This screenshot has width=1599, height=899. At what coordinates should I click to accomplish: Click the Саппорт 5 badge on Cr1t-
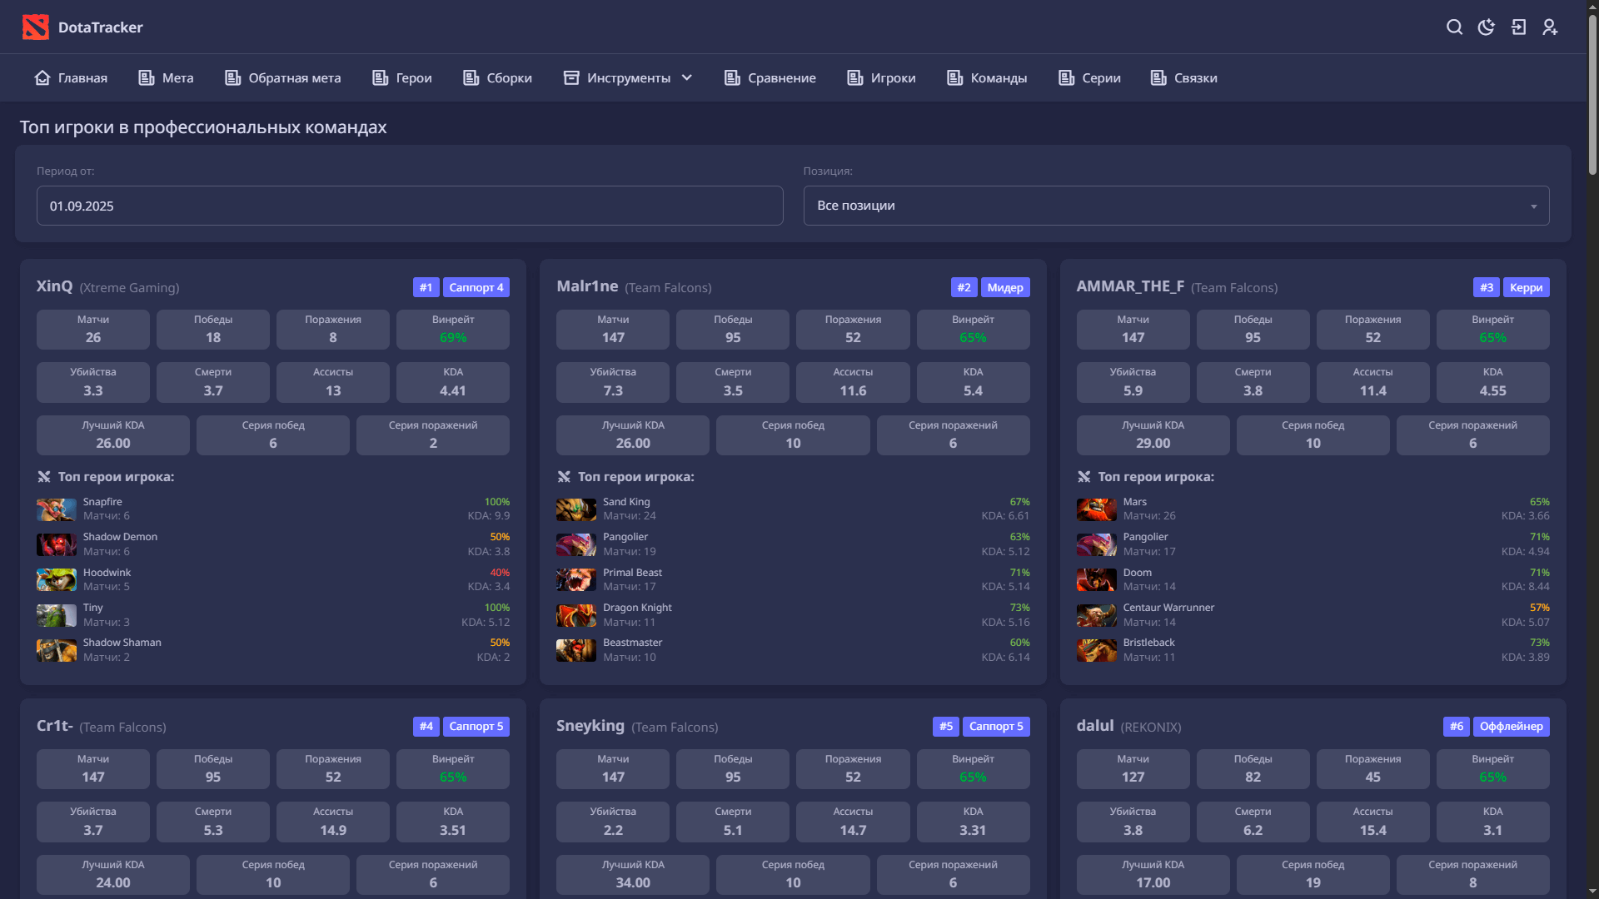tap(476, 727)
